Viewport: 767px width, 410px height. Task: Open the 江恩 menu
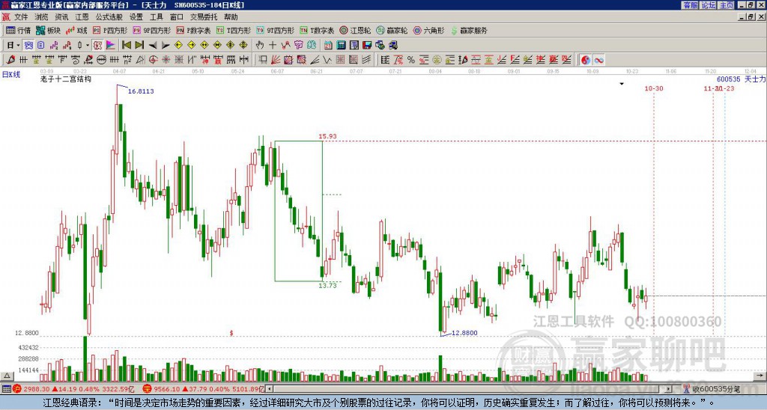click(x=82, y=17)
